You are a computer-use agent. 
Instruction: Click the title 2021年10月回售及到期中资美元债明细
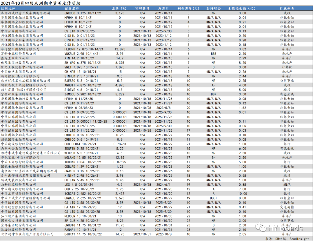[41, 3]
